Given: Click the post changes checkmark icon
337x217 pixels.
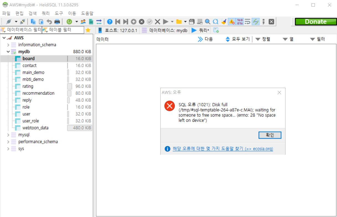Looking at the screenshot, I should click(150, 22).
